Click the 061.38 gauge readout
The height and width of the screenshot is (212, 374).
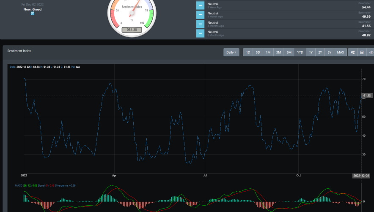132,30
